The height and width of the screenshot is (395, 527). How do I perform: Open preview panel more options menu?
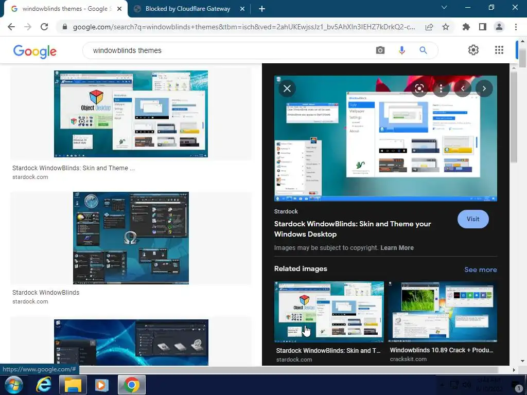441,88
